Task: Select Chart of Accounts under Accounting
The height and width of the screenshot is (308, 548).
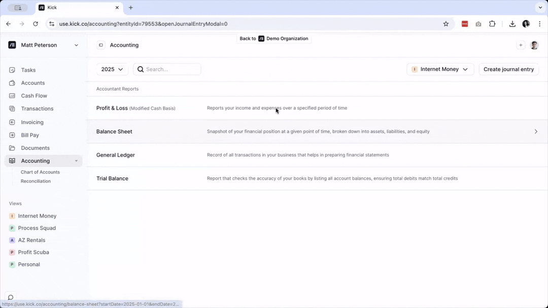Action: point(40,172)
